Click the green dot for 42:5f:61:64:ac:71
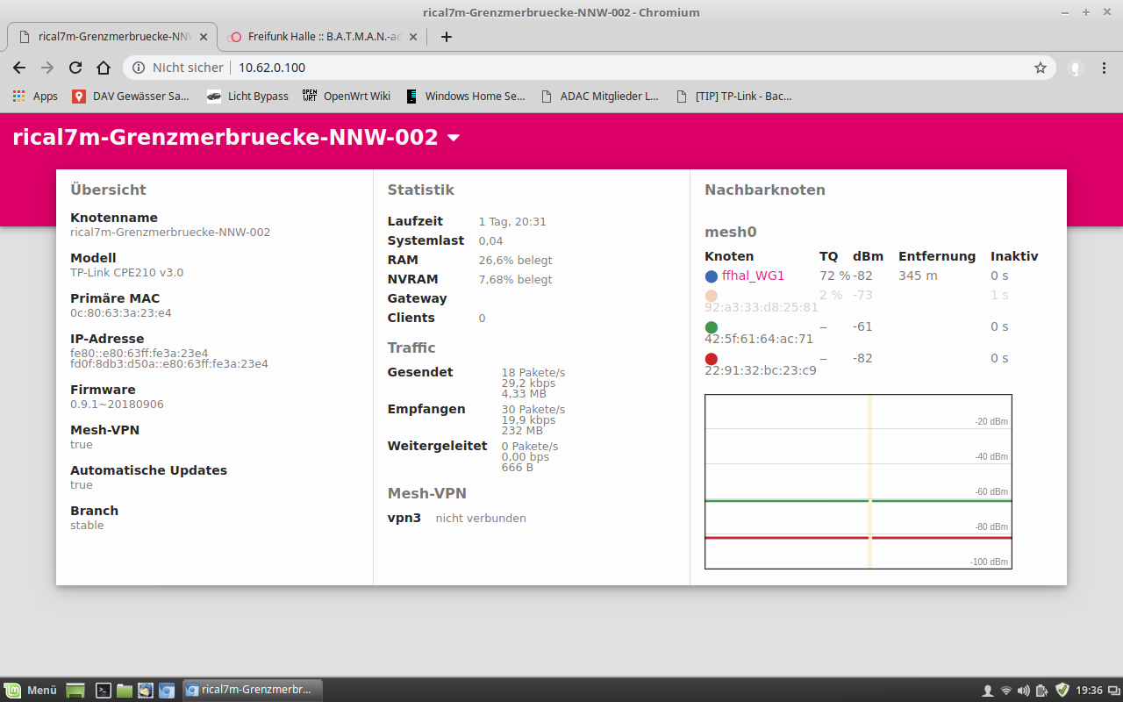This screenshot has height=702, width=1123. (x=711, y=327)
